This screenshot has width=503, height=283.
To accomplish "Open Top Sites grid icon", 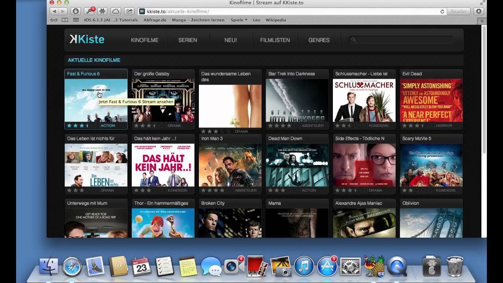I will click(76, 20).
